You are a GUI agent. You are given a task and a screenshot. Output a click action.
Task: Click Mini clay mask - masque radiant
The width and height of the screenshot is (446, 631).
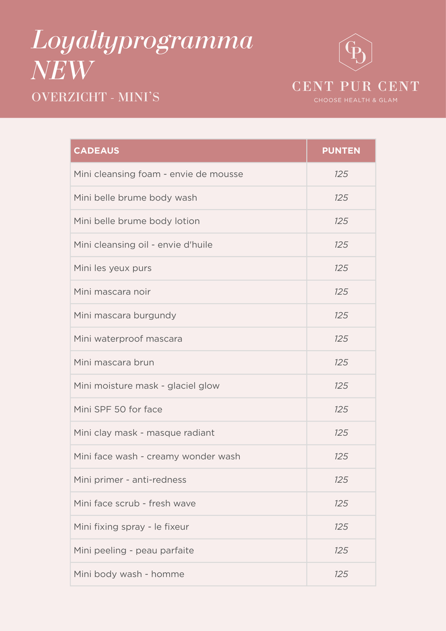click(144, 433)
